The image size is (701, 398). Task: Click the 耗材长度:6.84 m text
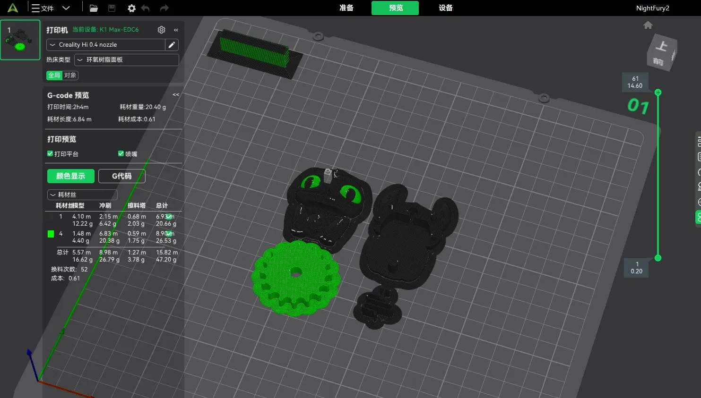coord(69,119)
